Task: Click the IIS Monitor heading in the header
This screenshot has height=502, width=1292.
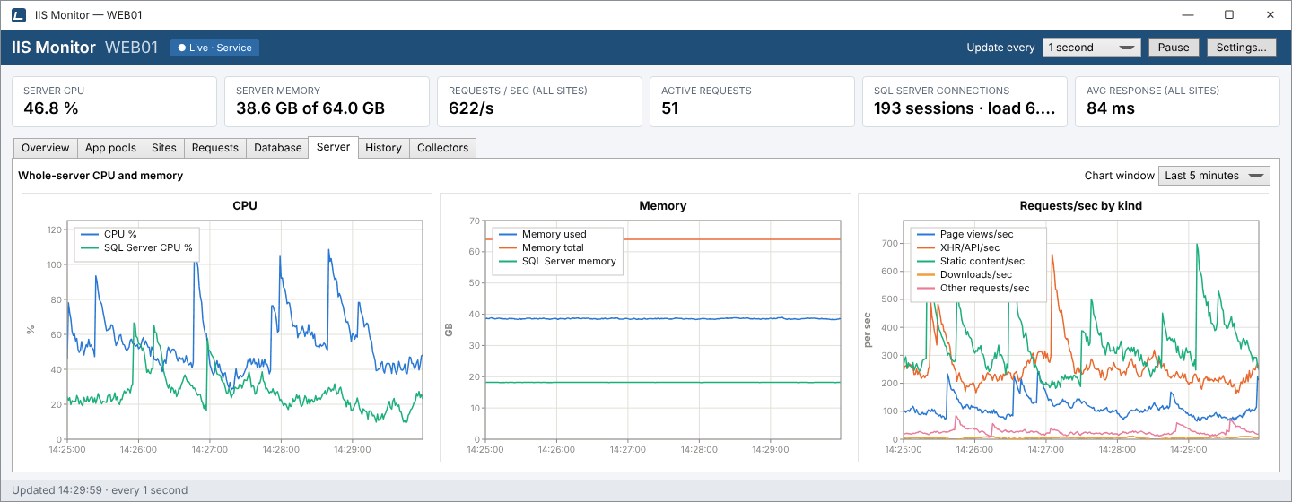Action: [54, 48]
